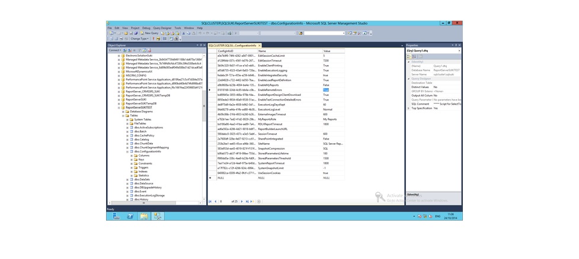
Task: Go to next row navigation icon
Action: point(242,202)
